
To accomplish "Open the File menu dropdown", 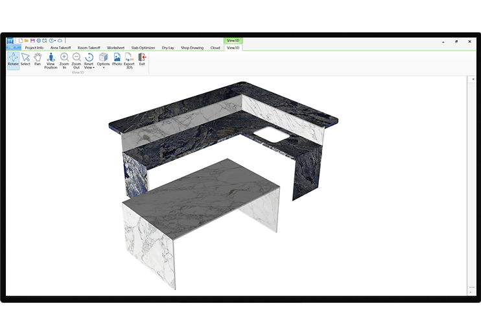I will pos(13,47).
